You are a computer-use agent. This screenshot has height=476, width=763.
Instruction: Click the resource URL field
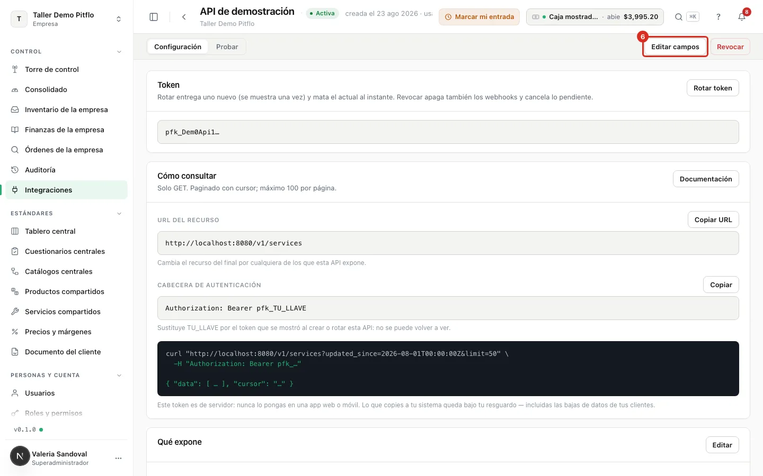tap(448, 243)
